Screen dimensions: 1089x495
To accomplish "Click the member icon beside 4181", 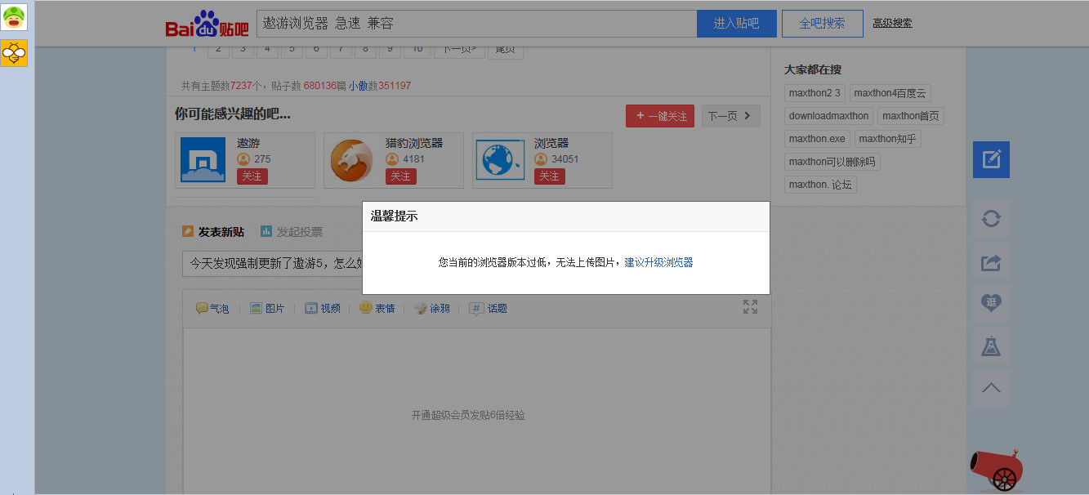I will coord(392,159).
